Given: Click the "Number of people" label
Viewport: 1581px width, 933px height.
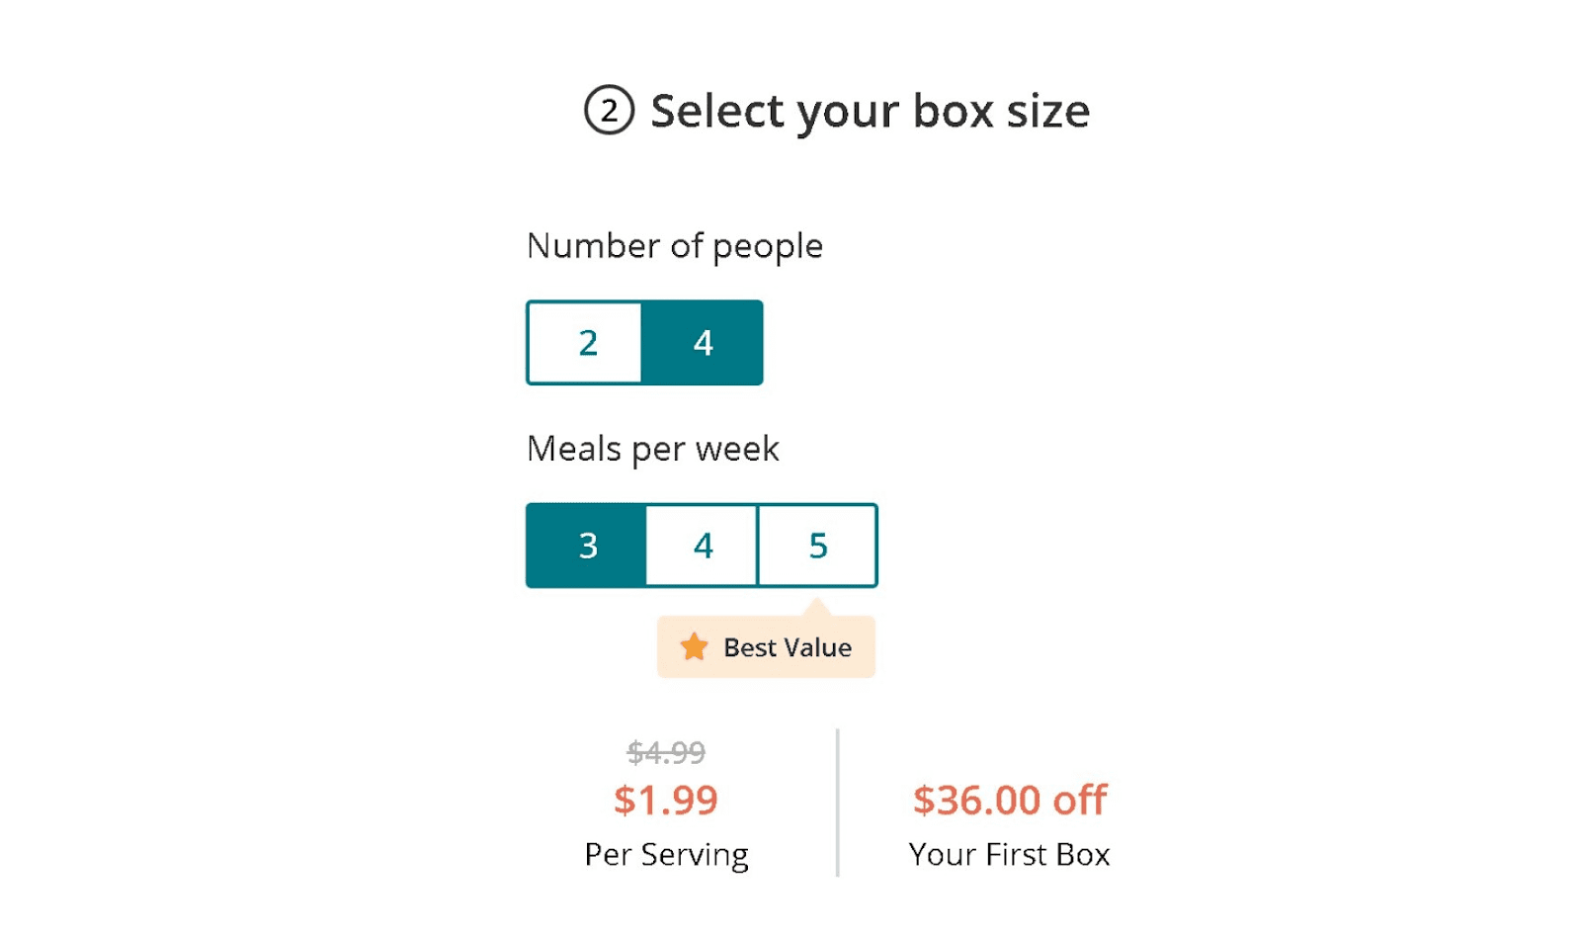Looking at the screenshot, I should point(675,246).
